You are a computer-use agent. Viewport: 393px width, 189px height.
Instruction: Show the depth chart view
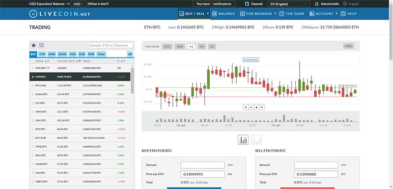tap(256, 140)
